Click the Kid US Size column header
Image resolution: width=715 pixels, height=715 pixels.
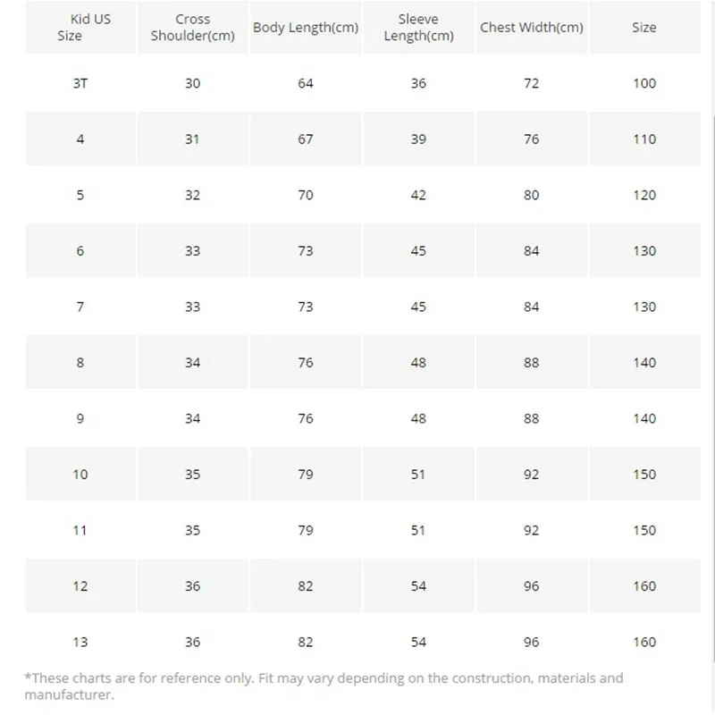point(80,28)
